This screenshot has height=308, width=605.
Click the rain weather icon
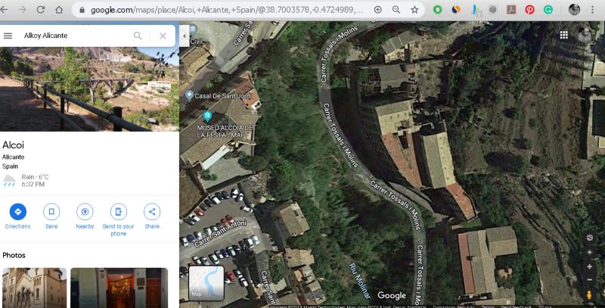pos(9,180)
